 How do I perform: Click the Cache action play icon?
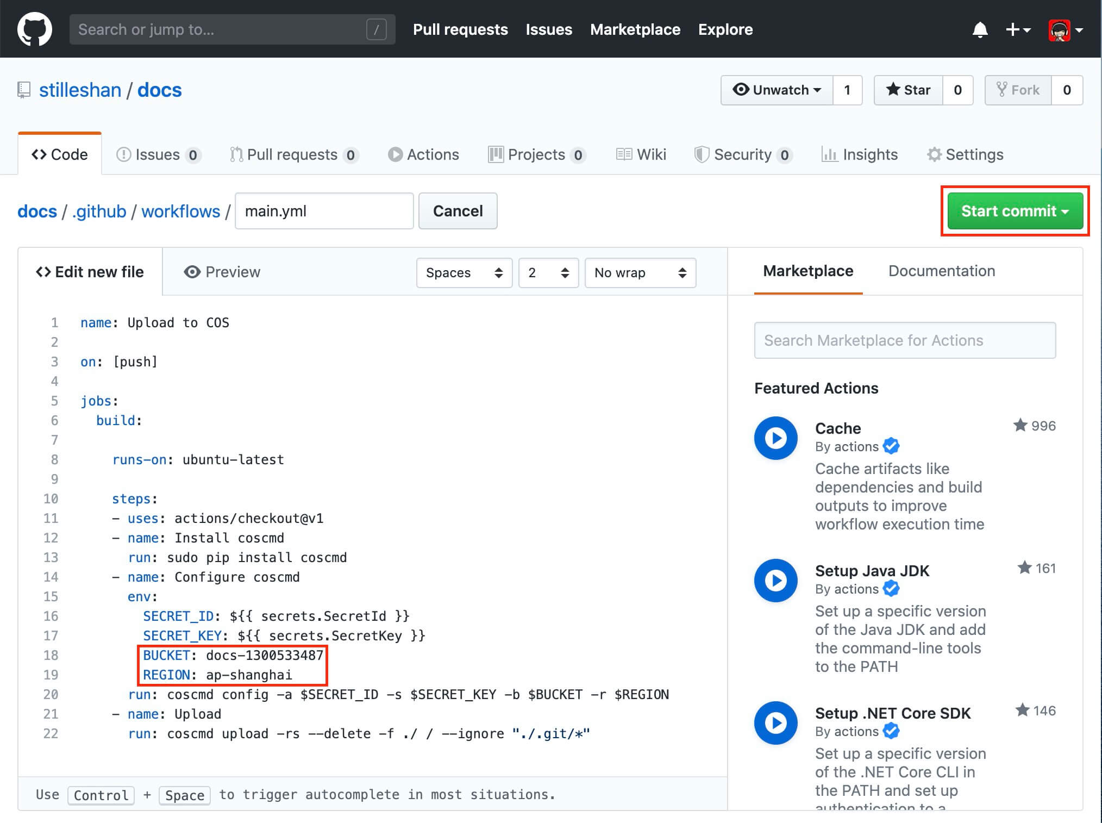tap(775, 438)
